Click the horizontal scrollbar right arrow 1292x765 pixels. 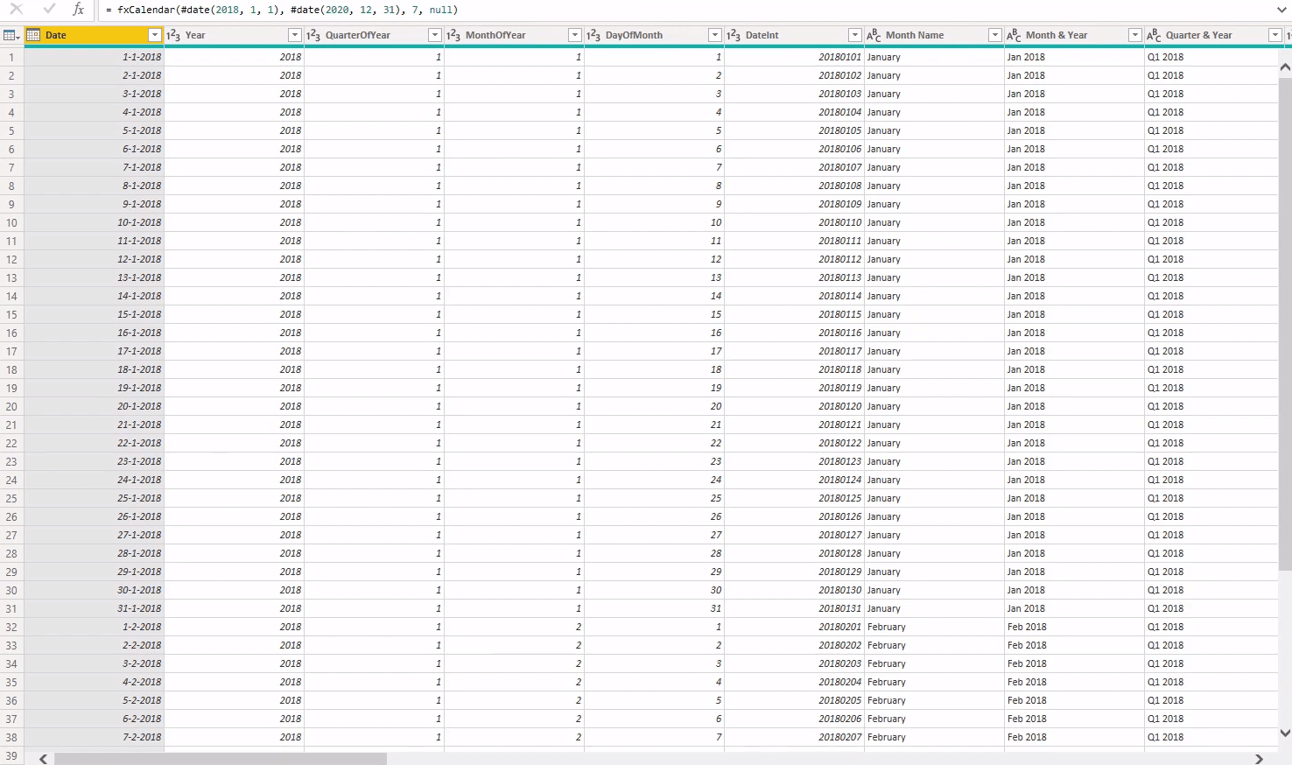1259,759
